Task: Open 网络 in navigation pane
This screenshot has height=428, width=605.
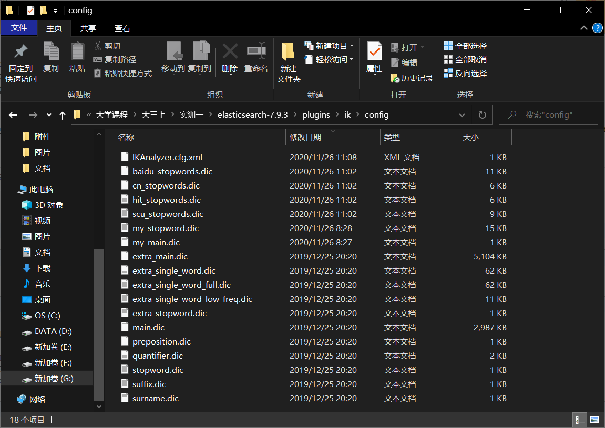Action: tap(31, 400)
